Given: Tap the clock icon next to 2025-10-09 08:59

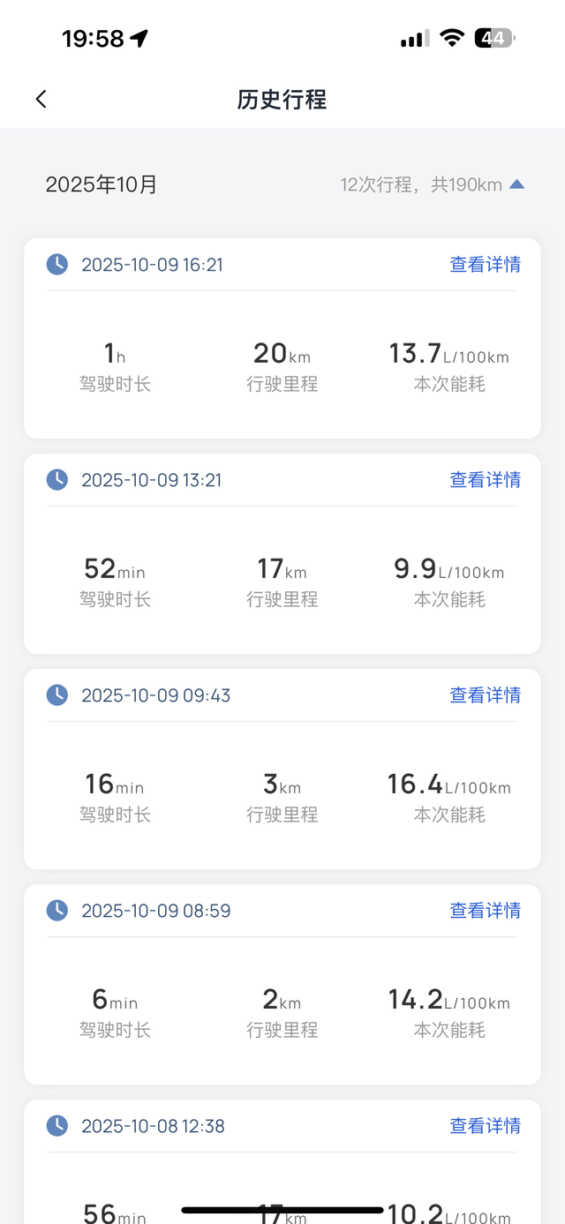Looking at the screenshot, I should click(x=56, y=910).
